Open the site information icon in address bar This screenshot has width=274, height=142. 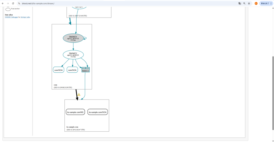pyautogui.click(x=19, y=3)
